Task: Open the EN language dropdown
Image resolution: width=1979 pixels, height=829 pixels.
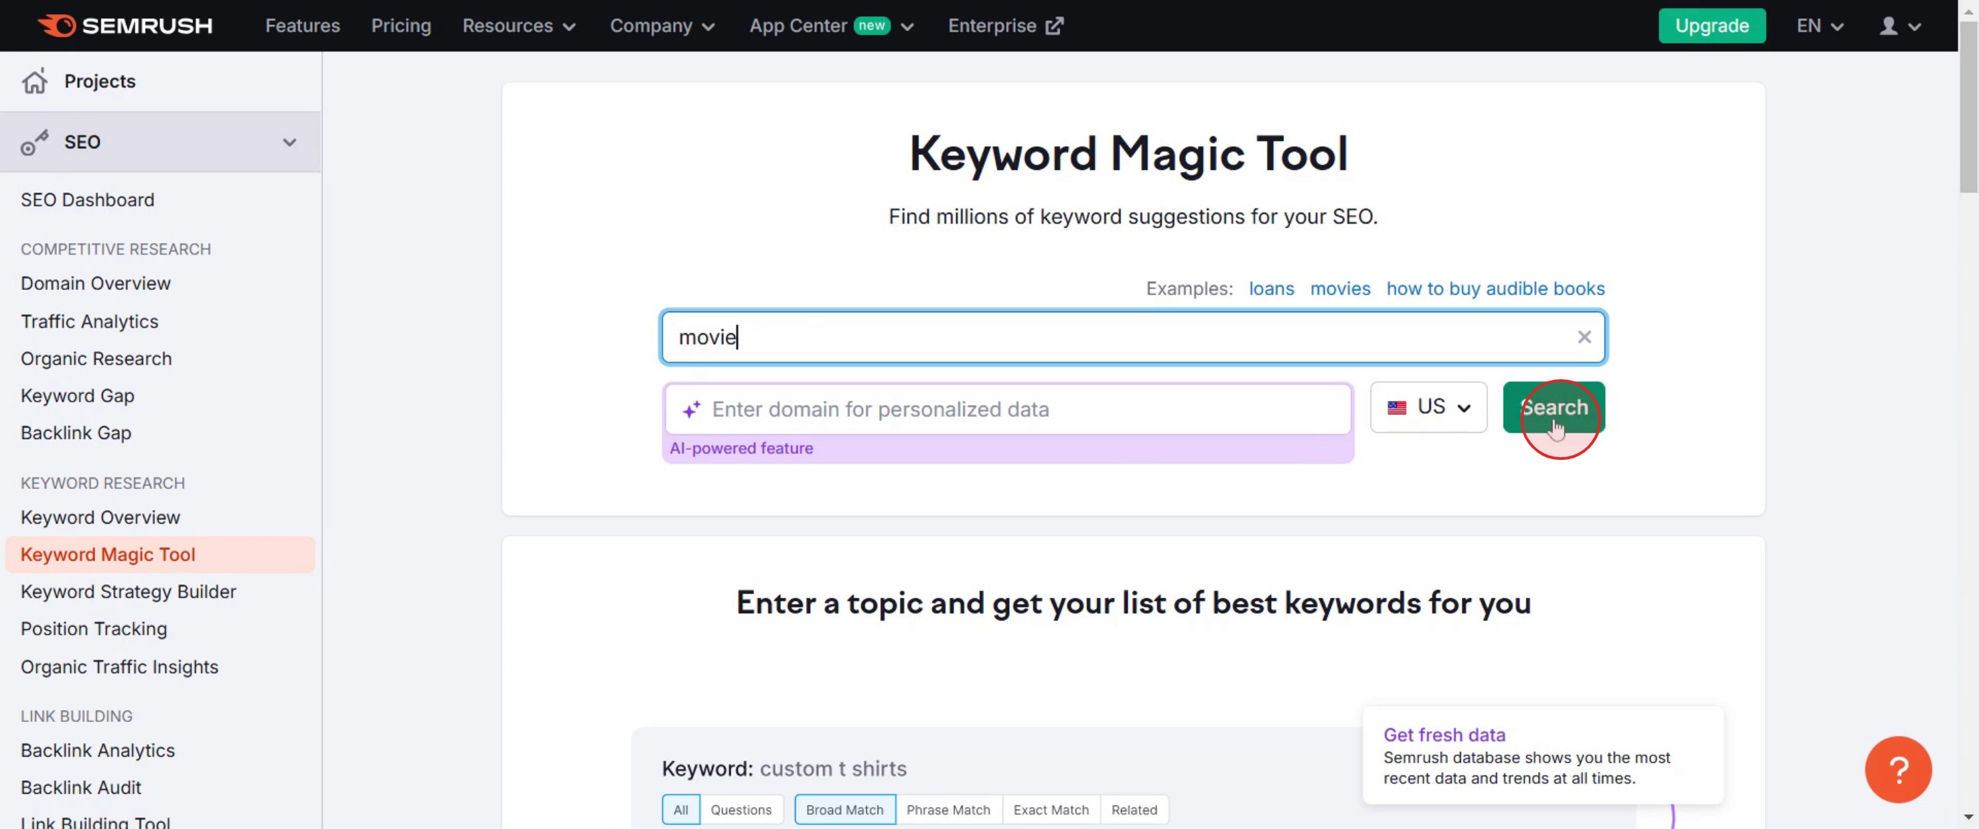Action: pyautogui.click(x=1819, y=26)
